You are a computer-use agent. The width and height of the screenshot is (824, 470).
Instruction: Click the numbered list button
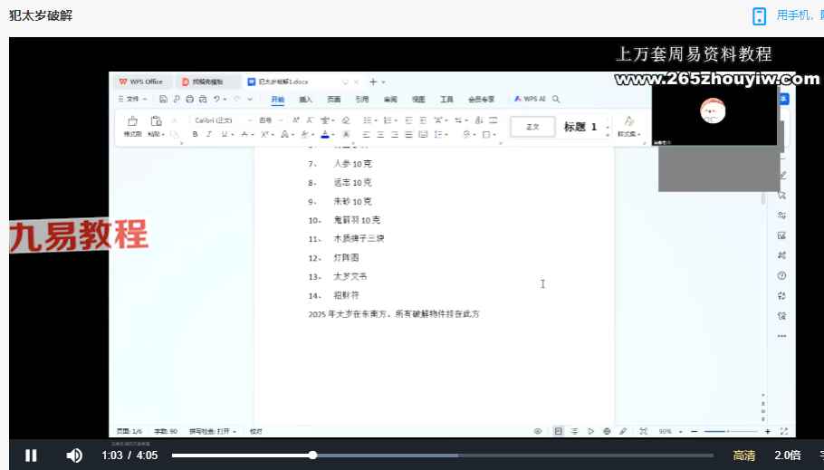click(388, 120)
